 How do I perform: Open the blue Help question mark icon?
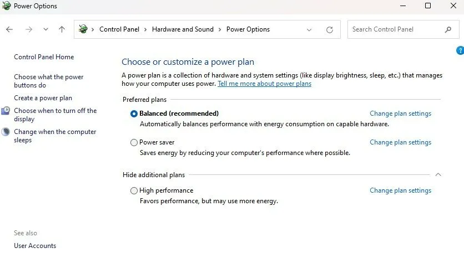point(460,50)
